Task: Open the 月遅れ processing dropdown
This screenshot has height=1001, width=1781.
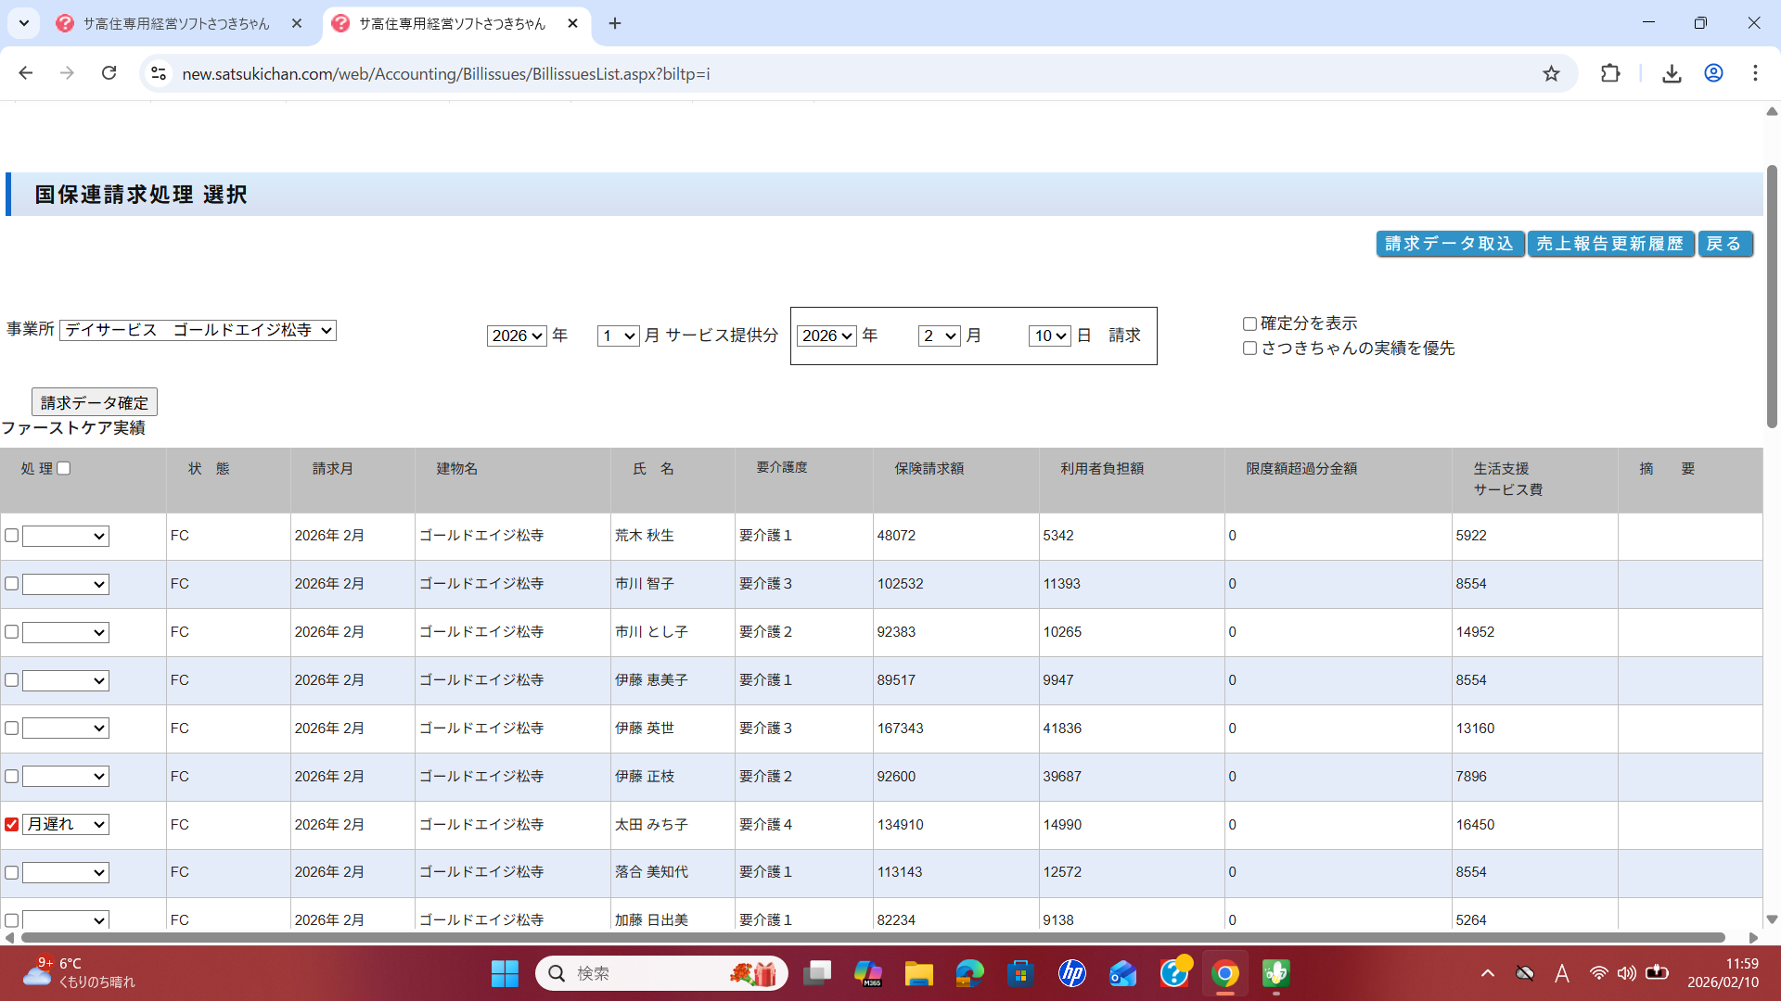Action: (x=66, y=824)
